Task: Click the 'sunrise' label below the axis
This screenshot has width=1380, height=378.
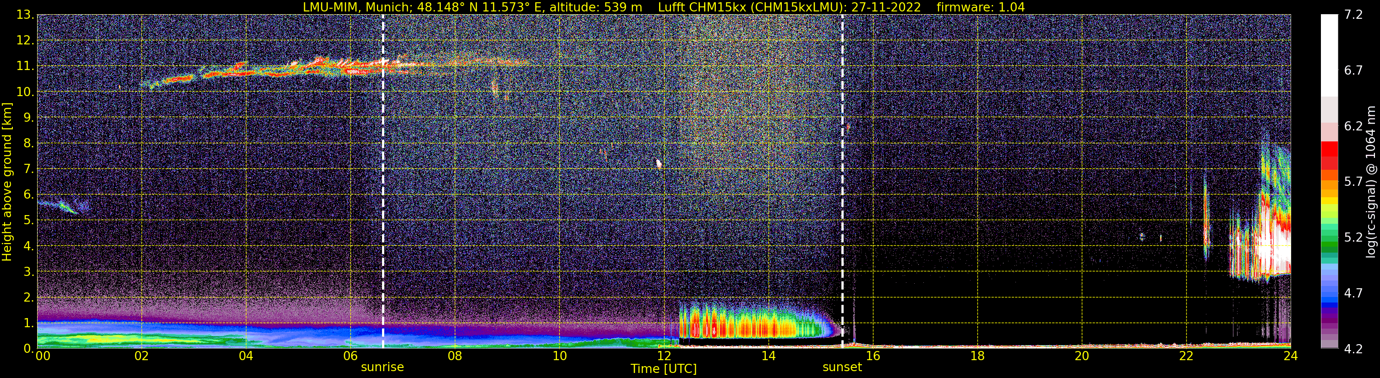Action: pos(382,367)
